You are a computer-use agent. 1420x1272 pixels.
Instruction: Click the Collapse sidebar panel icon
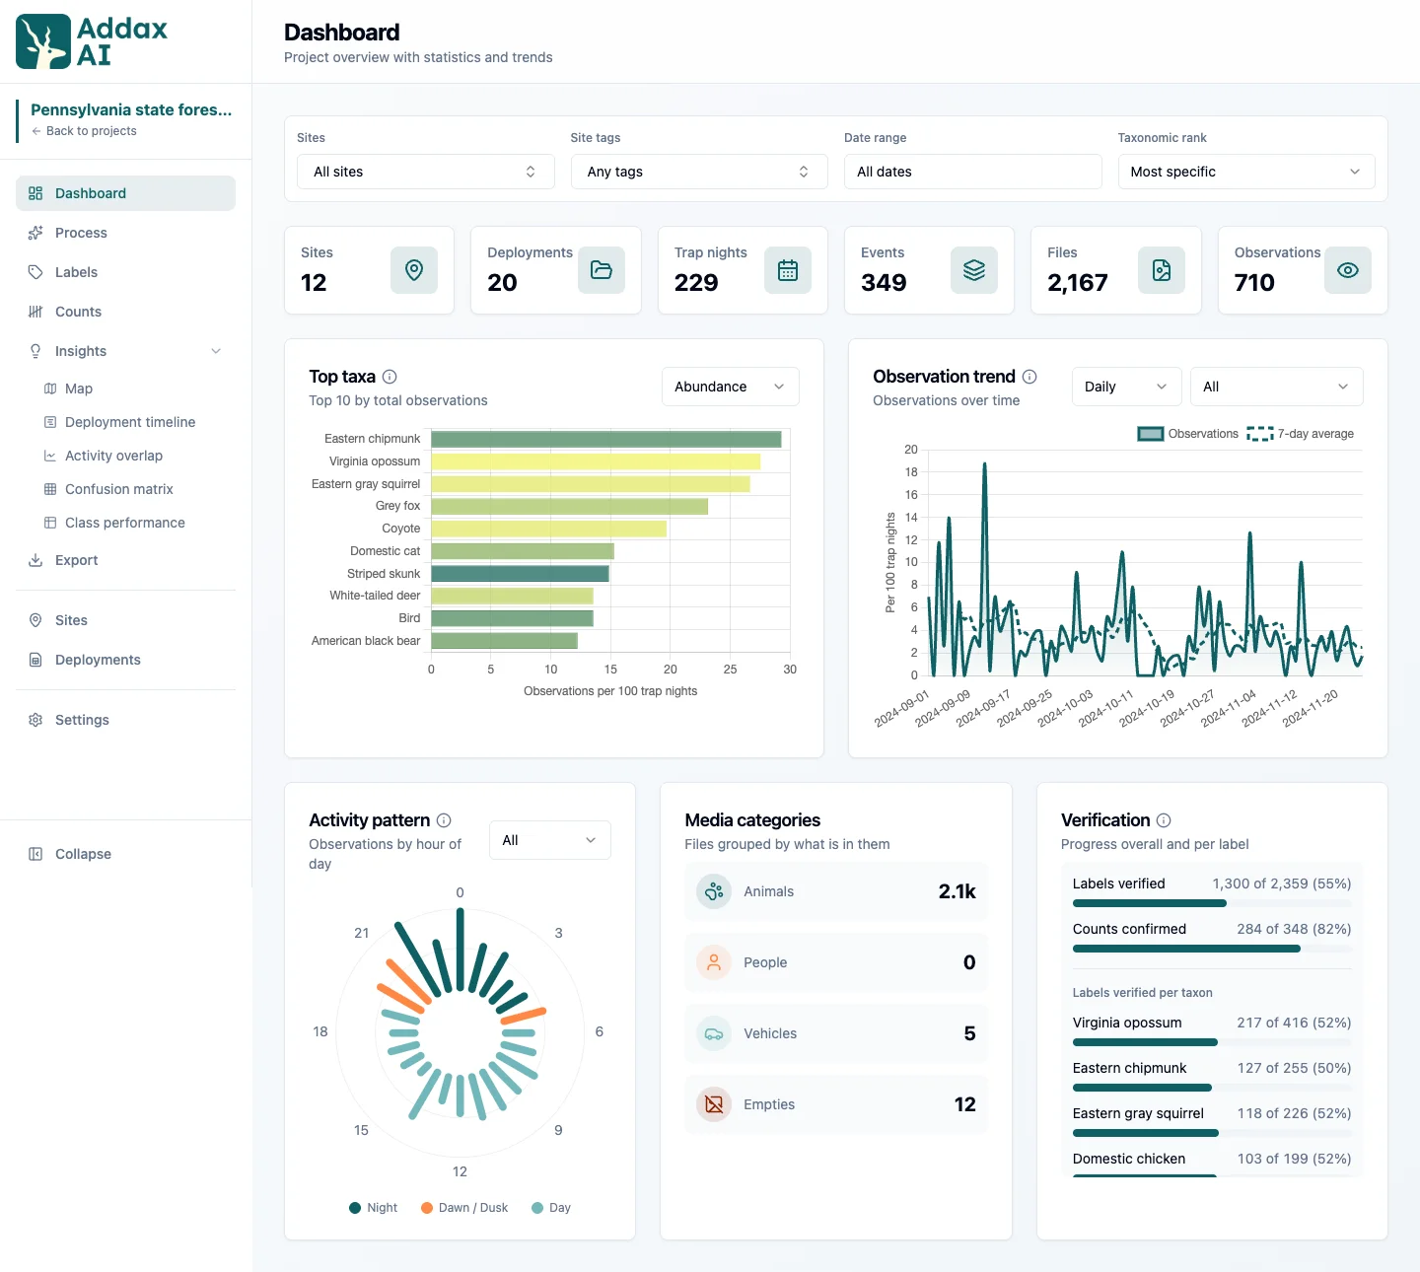35,854
